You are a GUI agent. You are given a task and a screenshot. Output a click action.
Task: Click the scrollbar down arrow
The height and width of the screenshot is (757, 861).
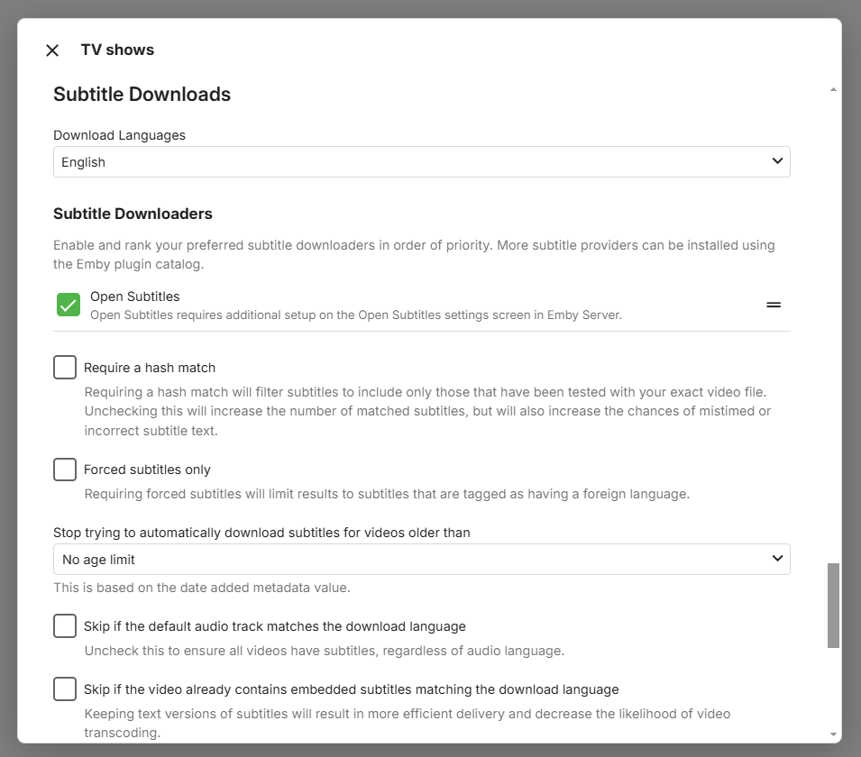833,734
